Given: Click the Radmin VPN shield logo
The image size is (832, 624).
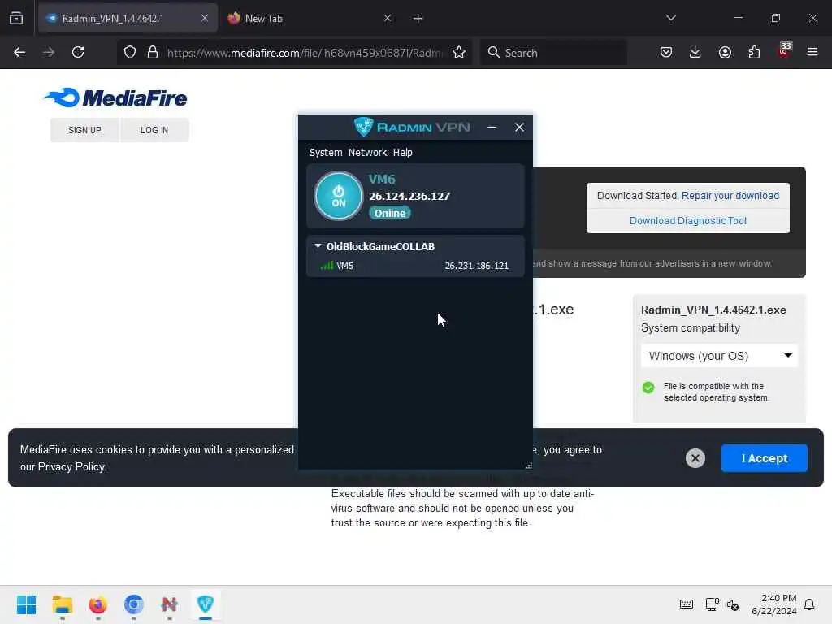Looking at the screenshot, I should pos(363,127).
